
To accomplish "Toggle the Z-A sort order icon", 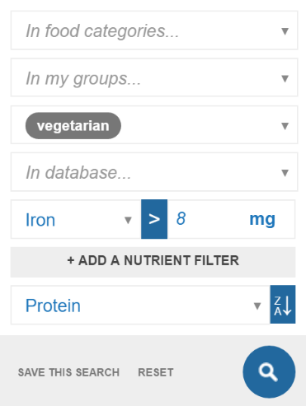I will coord(283,305).
